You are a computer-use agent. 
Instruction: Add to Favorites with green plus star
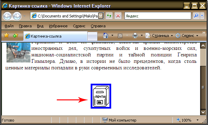(15, 36)
